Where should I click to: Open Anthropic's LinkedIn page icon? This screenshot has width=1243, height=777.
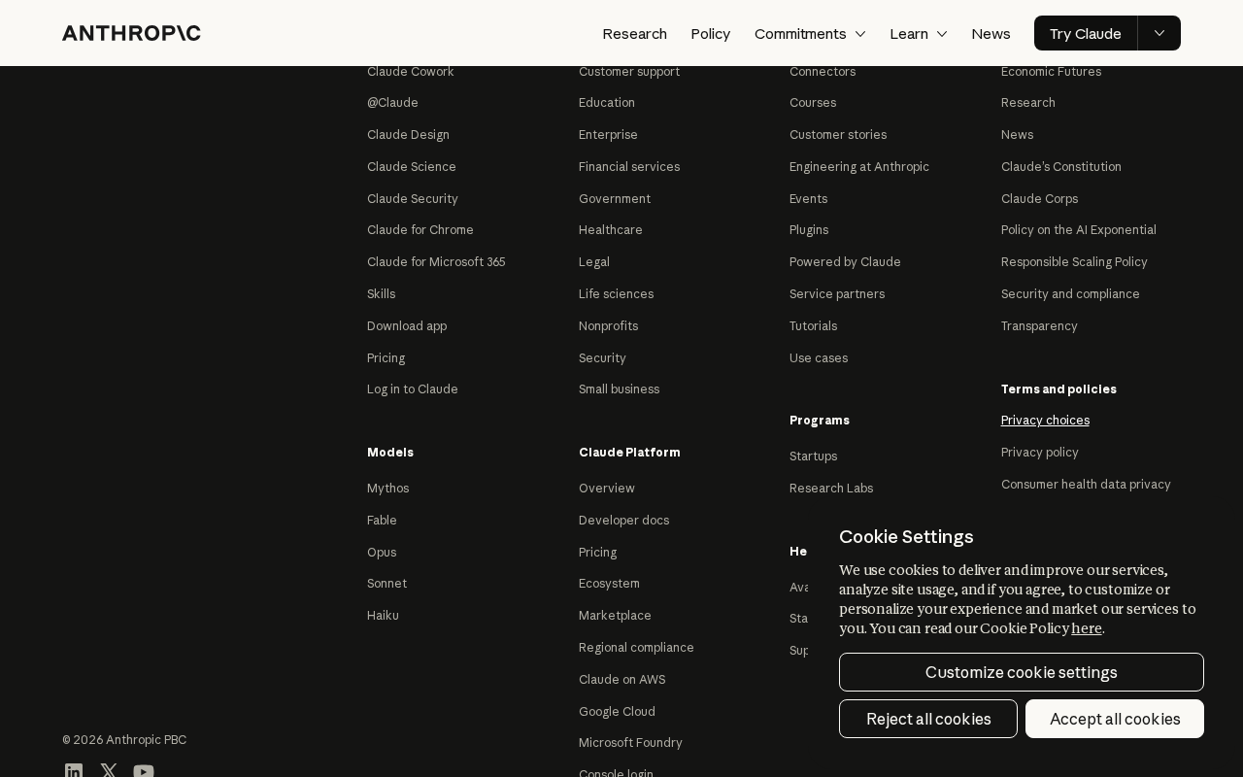[74, 771]
